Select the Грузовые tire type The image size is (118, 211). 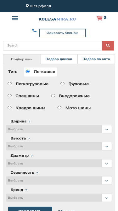63,84
